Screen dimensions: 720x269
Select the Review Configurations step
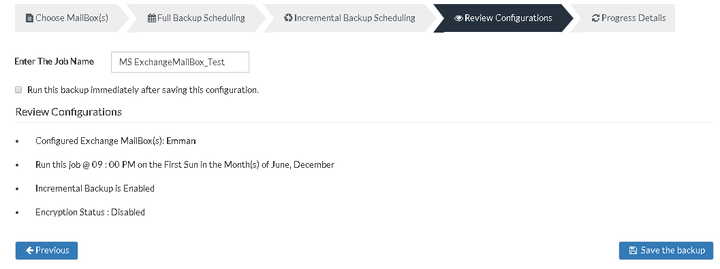tap(503, 18)
